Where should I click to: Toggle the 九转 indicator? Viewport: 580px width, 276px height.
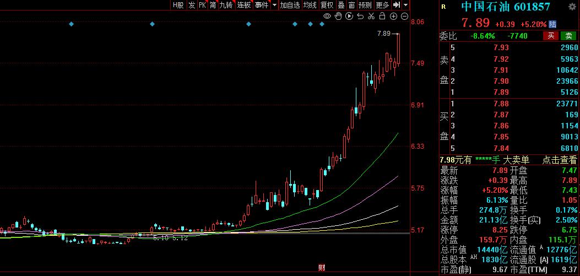pos(226,5)
